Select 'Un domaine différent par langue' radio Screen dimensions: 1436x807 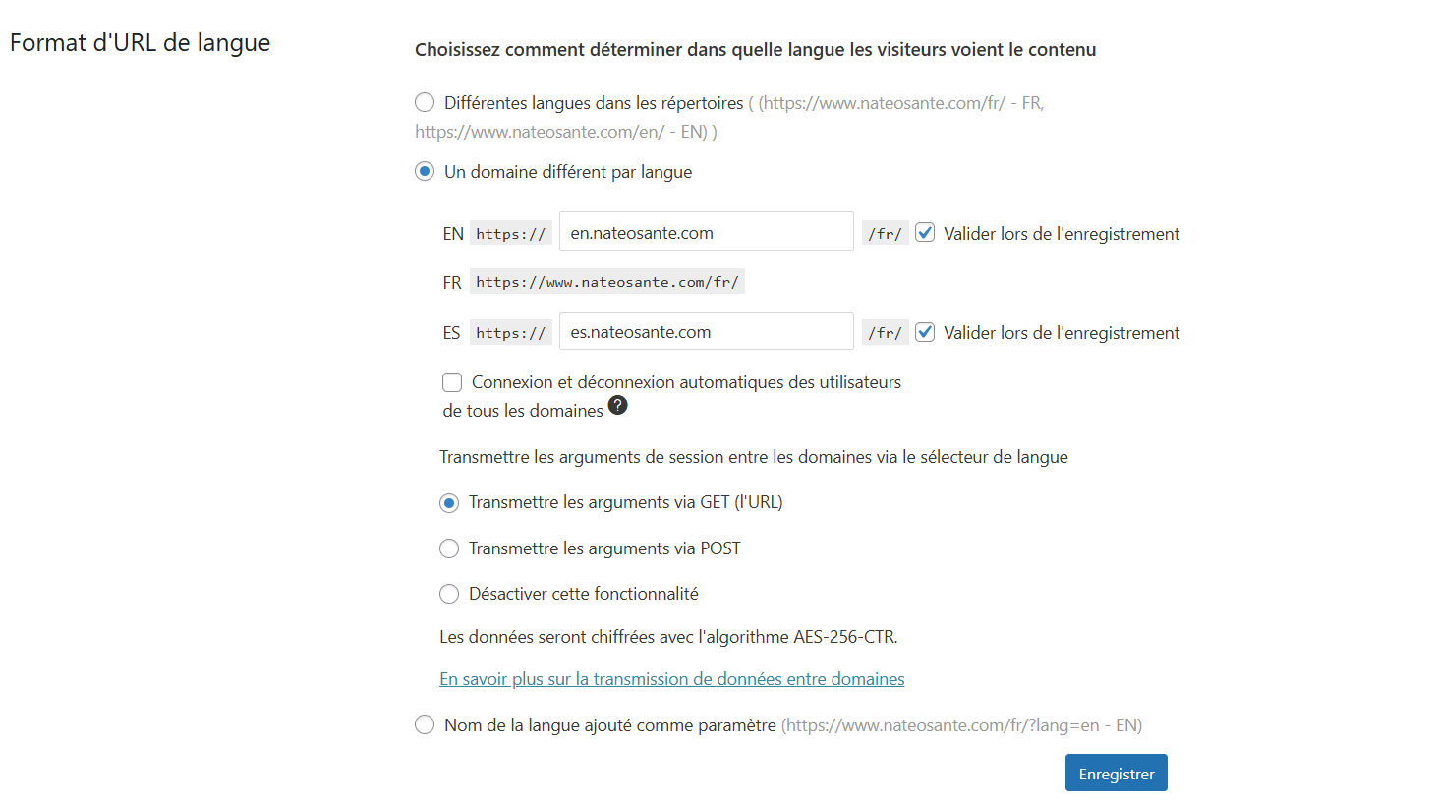(x=425, y=171)
